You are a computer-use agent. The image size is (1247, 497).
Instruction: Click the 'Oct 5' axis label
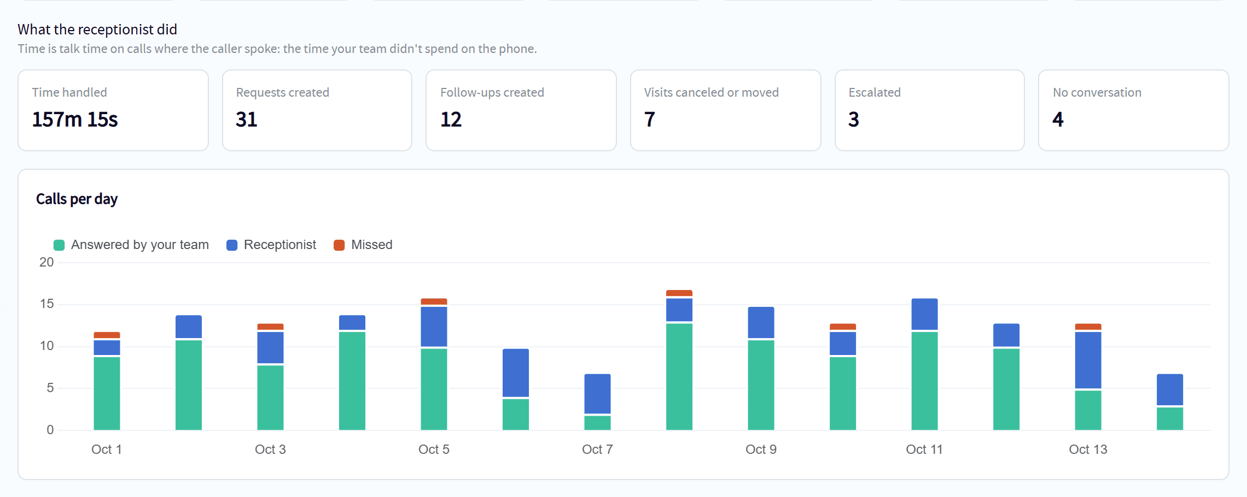pos(434,449)
